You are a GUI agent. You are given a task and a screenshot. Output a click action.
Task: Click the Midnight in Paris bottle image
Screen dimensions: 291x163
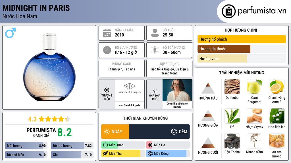(49, 67)
